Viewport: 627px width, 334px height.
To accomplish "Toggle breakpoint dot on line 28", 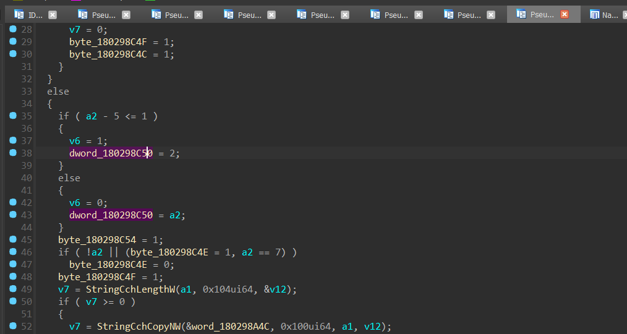I will click(13, 29).
